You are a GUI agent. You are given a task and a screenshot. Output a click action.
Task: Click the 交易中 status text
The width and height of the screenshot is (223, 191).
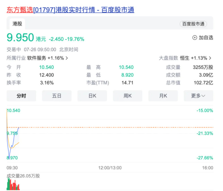click(x=14, y=50)
